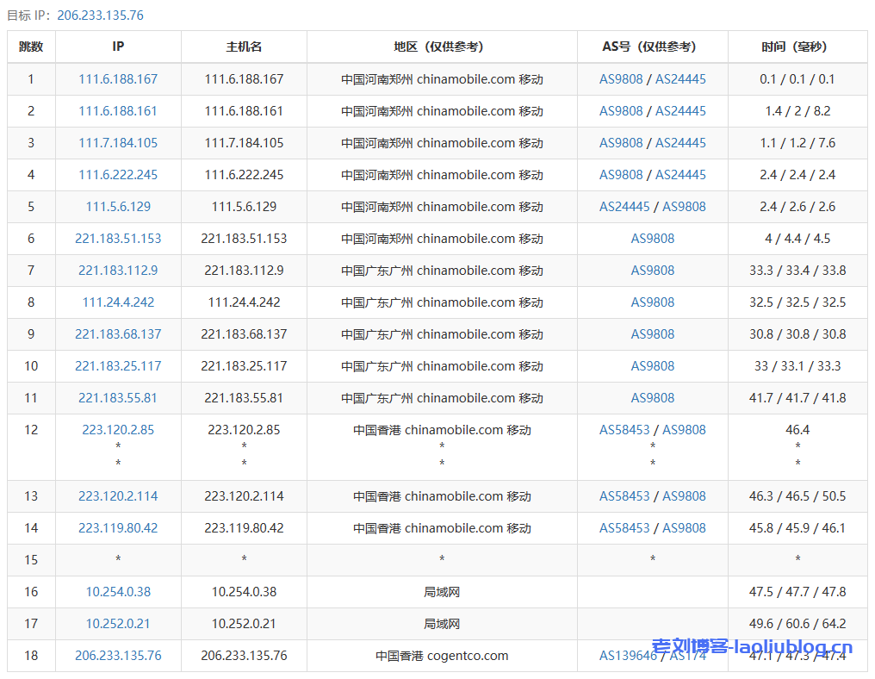Click IP link 10.254.0.38

(x=118, y=592)
